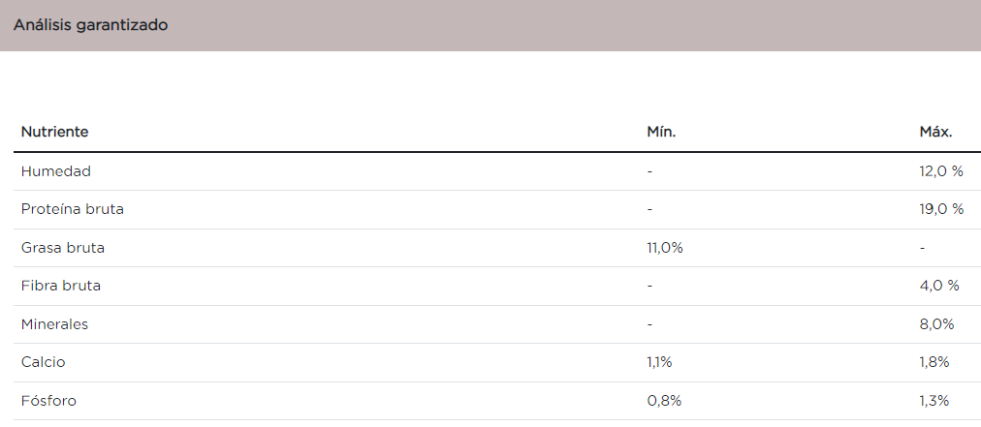Viewport: 981px width, 427px height.
Task: Select the Fibra bruta row label
Action: pyautogui.click(x=61, y=286)
